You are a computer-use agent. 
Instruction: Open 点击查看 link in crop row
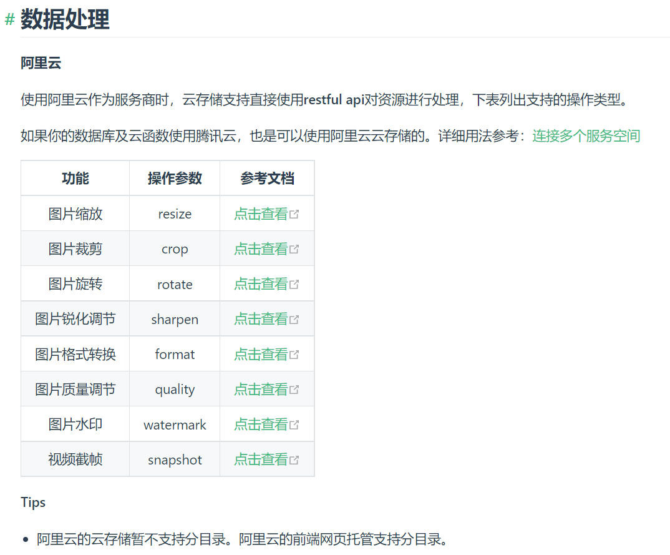point(261,249)
